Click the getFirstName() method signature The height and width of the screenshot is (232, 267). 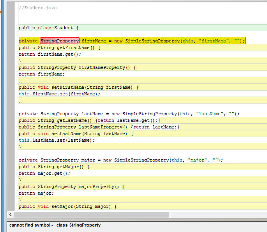tap(59, 47)
